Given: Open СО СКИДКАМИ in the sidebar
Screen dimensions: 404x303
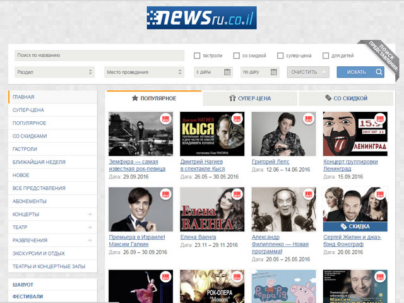Looking at the screenshot, I should [x=53, y=136].
